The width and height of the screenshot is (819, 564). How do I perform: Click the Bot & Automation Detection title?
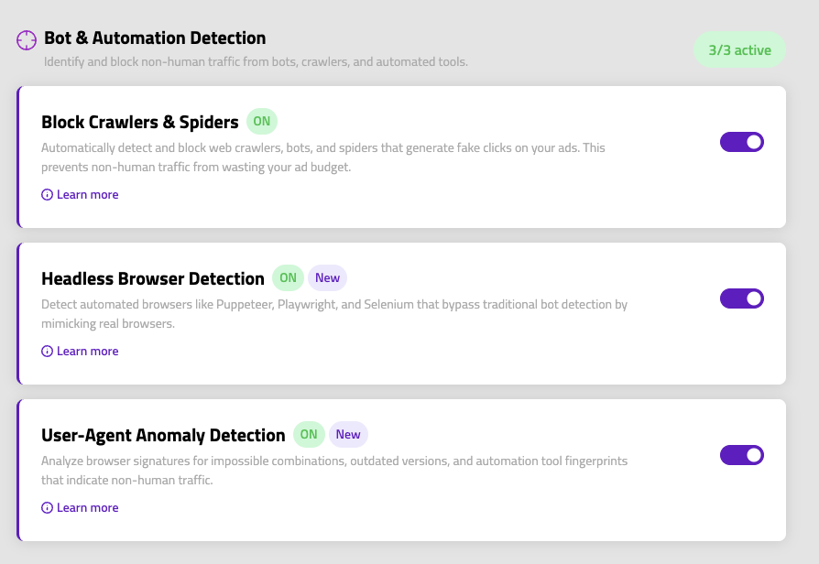tap(155, 38)
